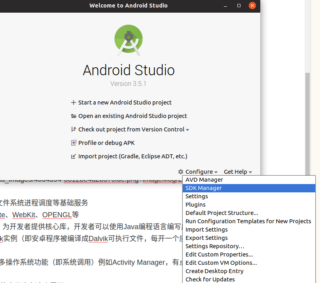Viewport: 320px width, 283px height.
Task: Open an existing Android Studio project
Action: pyautogui.click(x=133, y=116)
